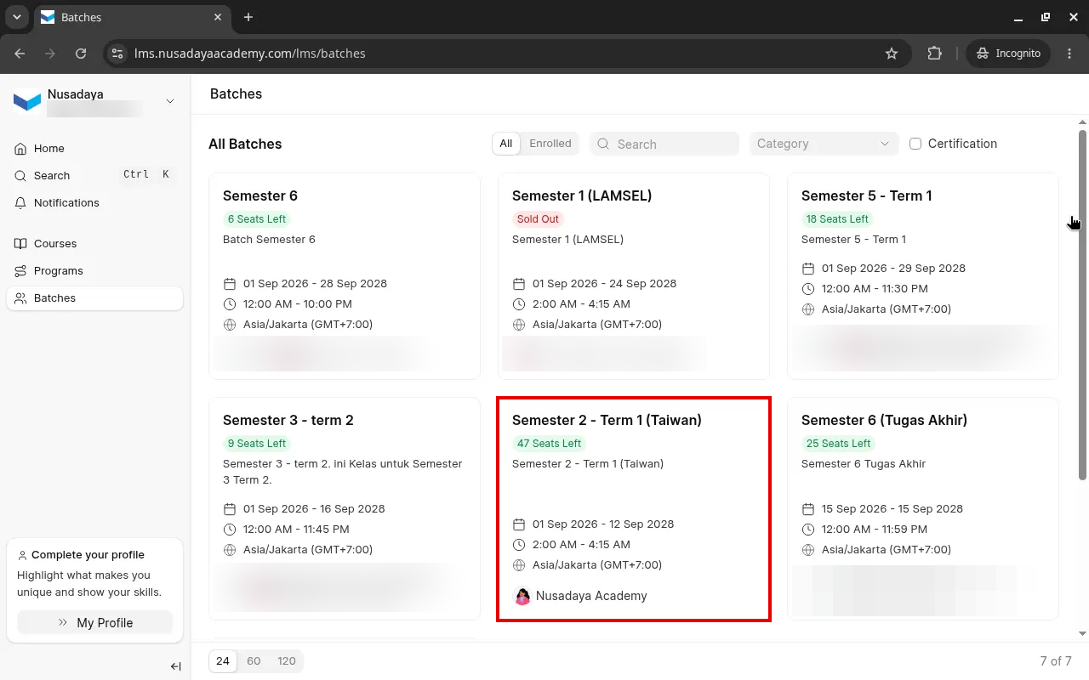
Task: Click the calendar icon on Semester 6 (Tugas Akhir)
Action: (x=808, y=509)
